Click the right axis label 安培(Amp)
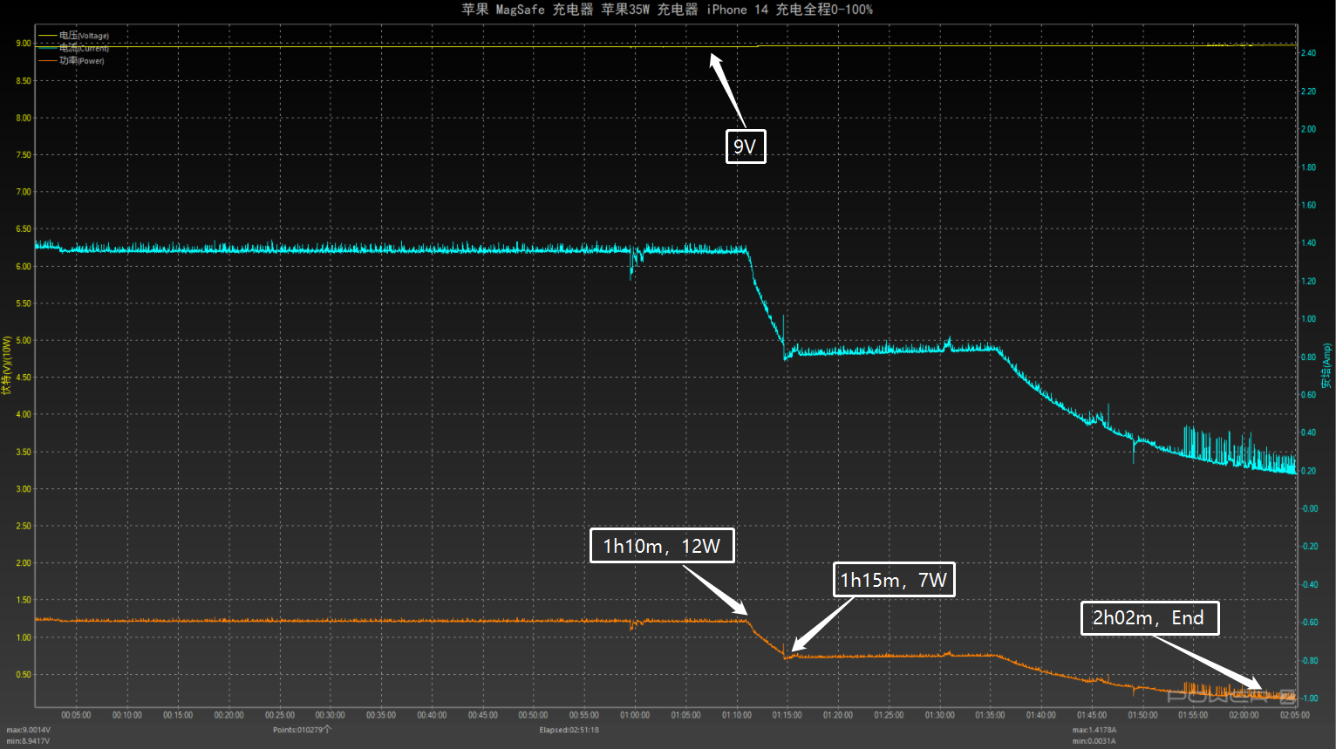 coord(1326,365)
